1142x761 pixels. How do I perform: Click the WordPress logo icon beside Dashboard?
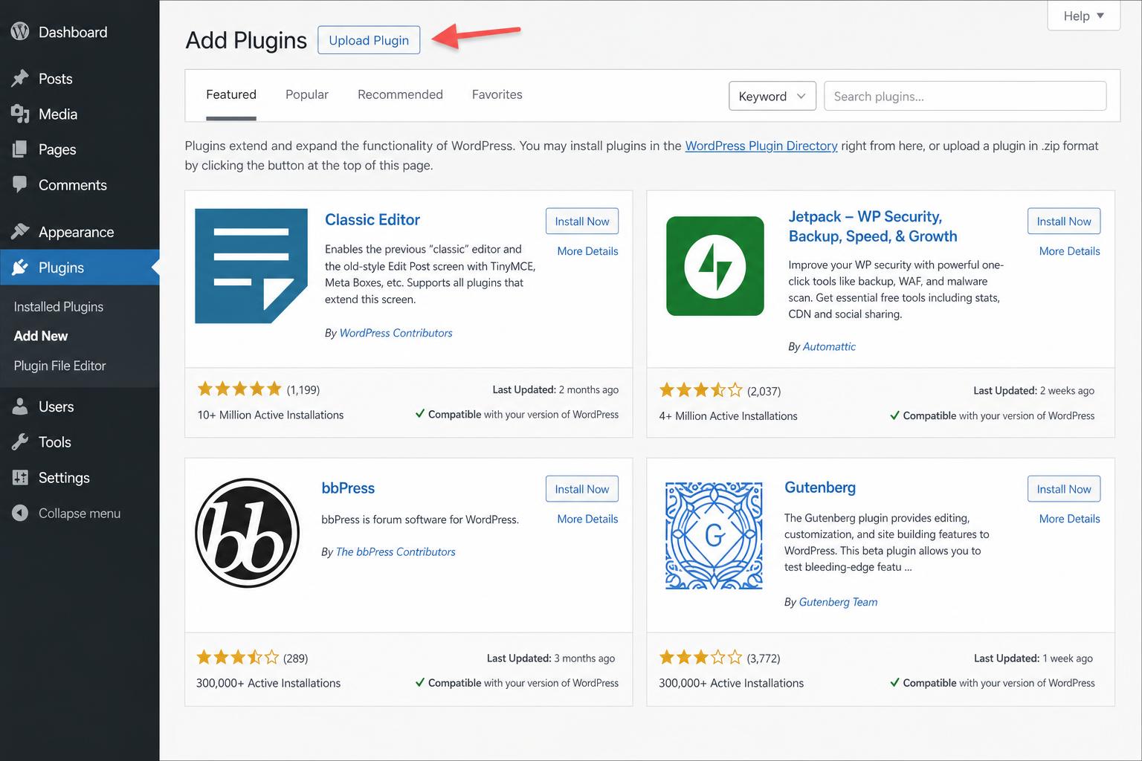tap(20, 31)
